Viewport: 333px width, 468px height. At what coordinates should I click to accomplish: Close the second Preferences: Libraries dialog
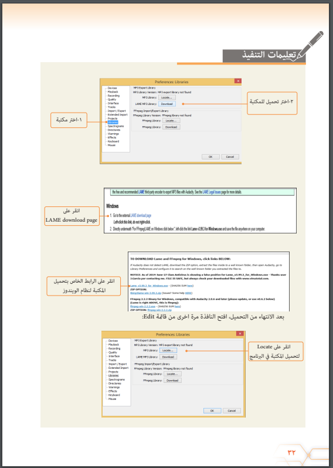coord(240,333)
